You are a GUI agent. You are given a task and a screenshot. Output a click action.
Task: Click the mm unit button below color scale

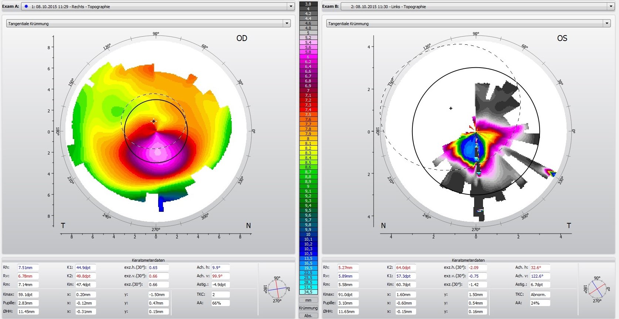coord(308,300)
